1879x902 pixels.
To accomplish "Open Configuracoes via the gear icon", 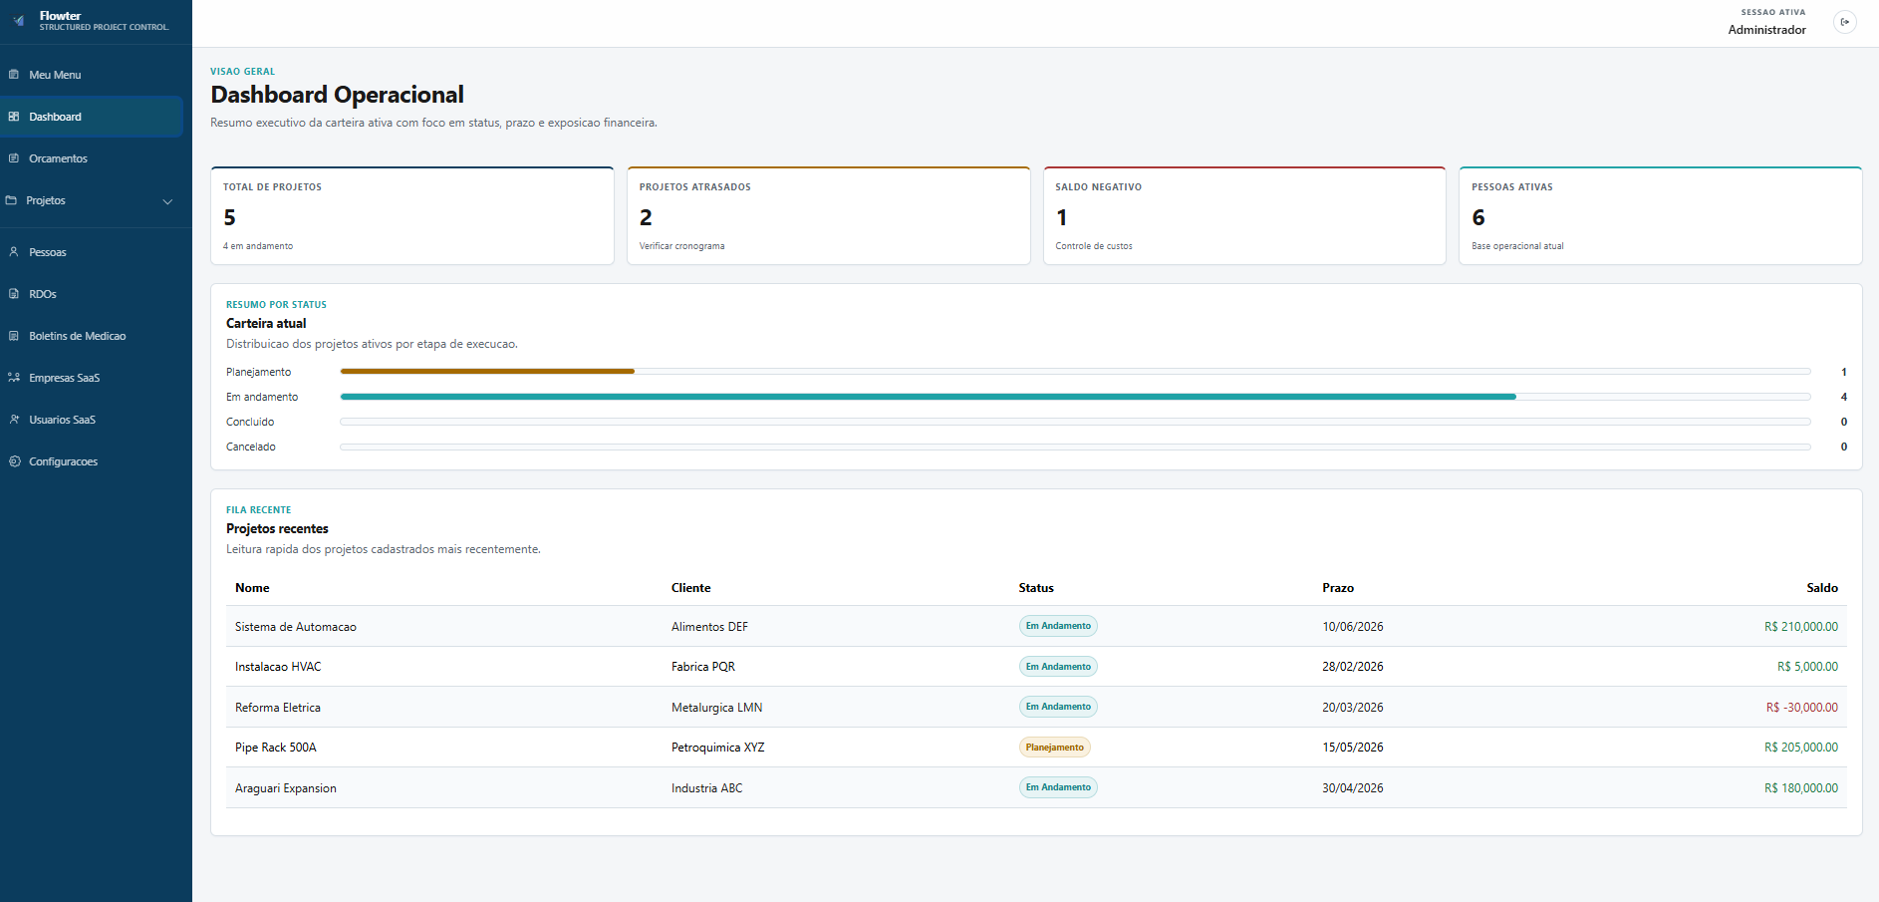I will click(14, 461).
